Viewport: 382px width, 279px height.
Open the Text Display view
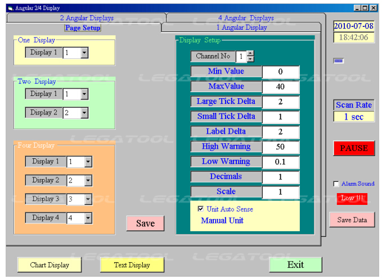click(x=132, y=265)
